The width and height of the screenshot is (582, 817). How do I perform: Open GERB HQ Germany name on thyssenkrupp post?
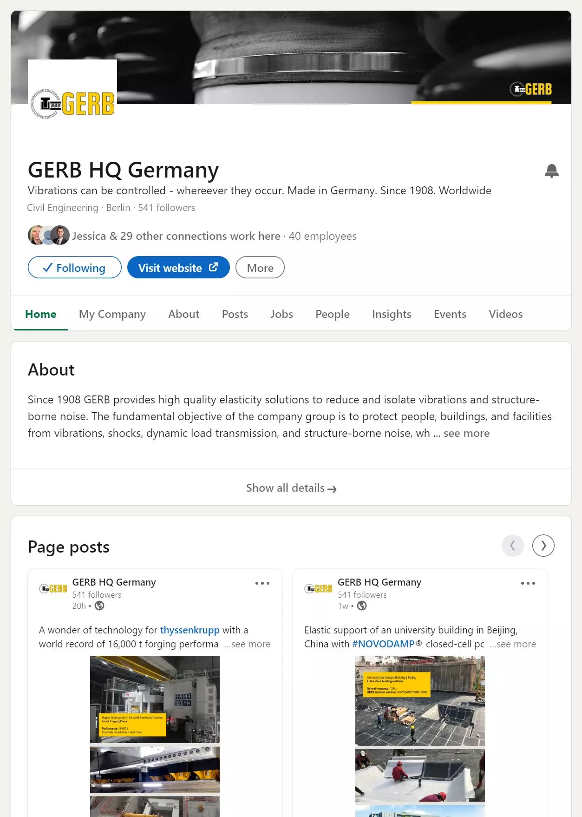(114, 582)
